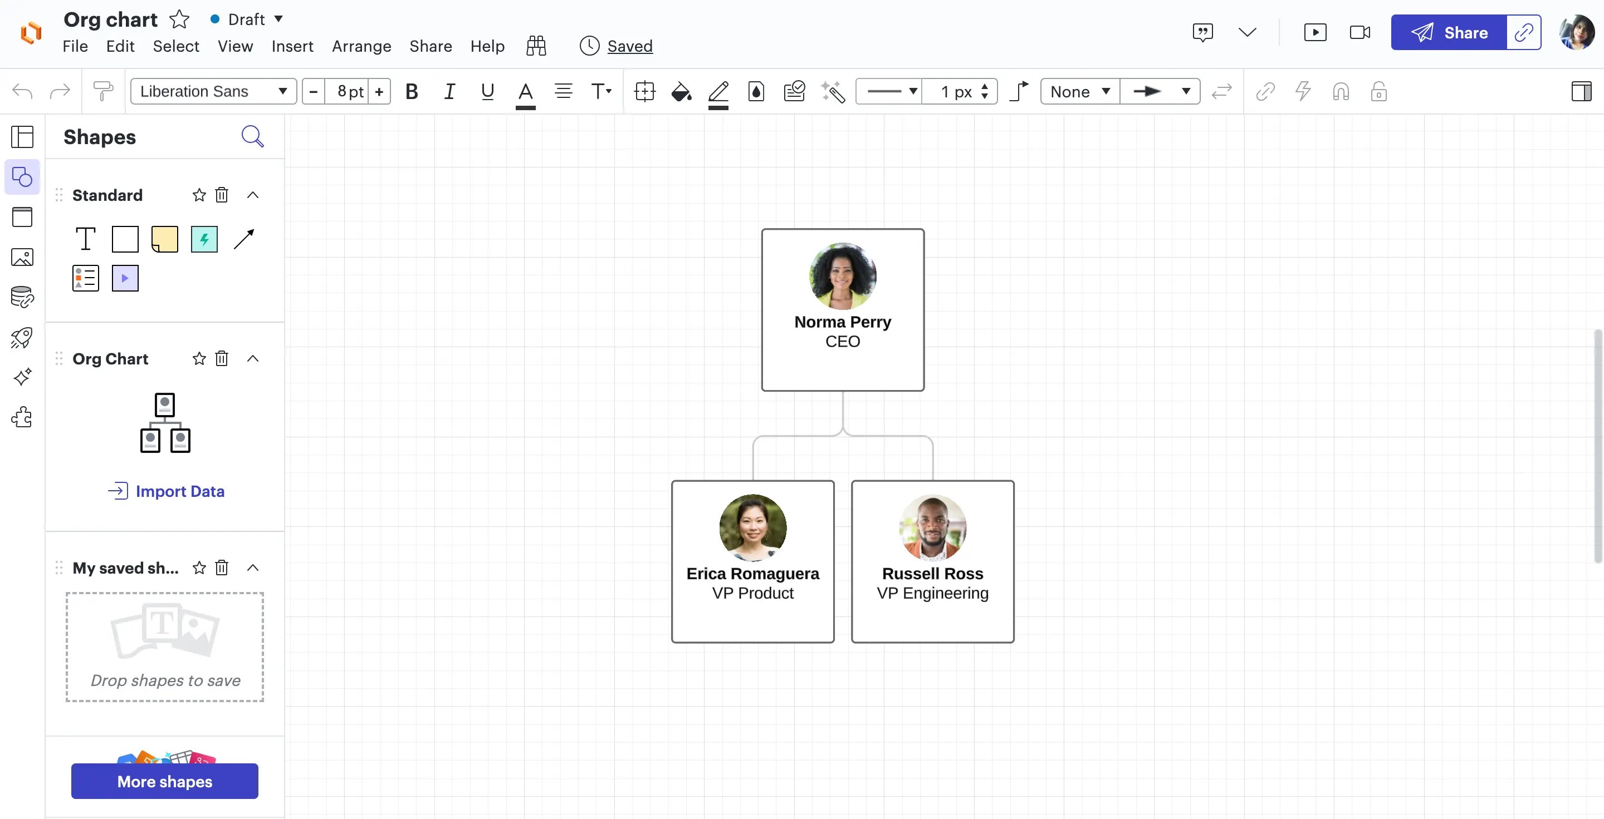Click the More shapes button

[164, 781]
